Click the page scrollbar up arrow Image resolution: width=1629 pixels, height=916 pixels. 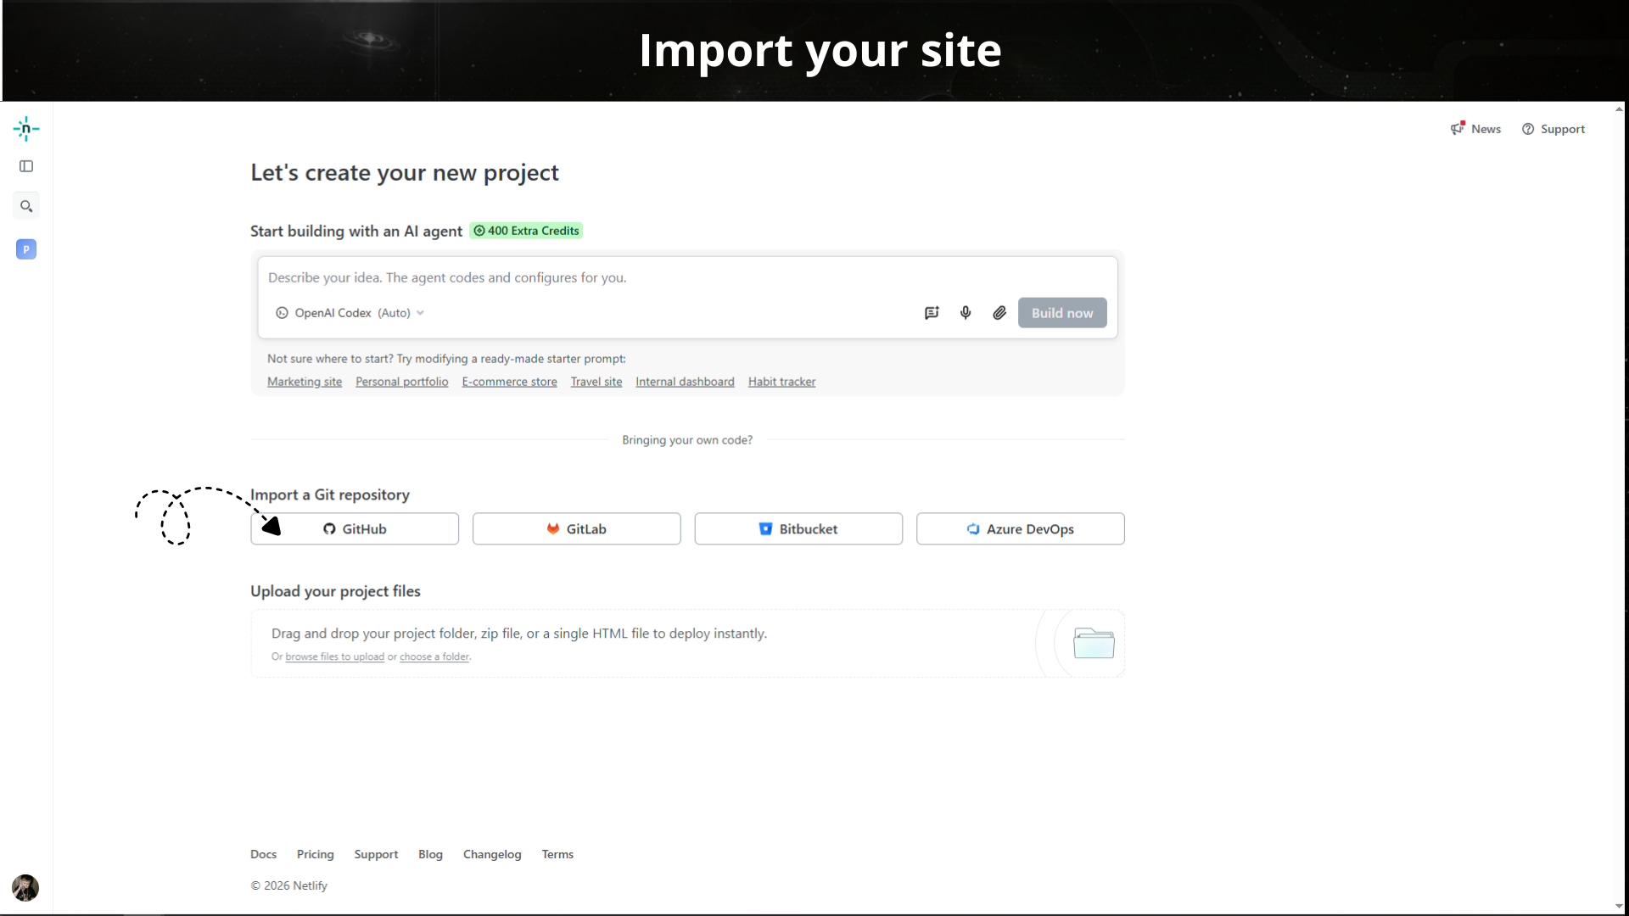point(1619,109)
